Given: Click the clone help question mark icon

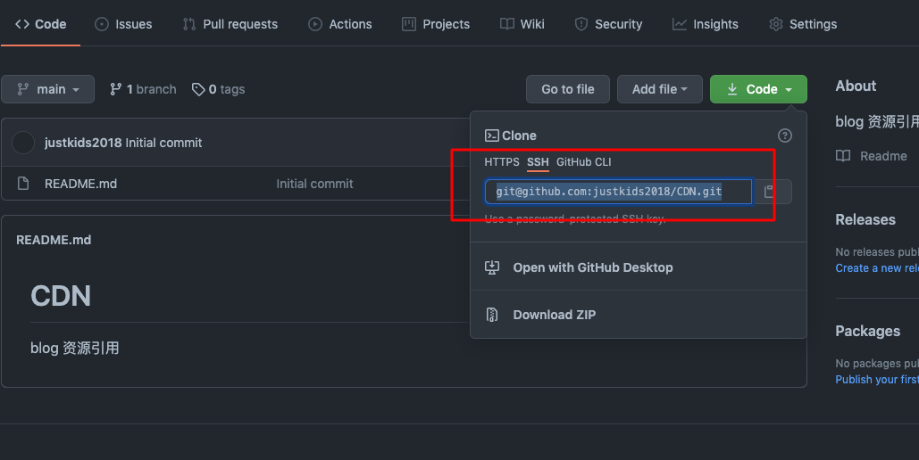Looking at the screenshot, I should (785, 136).
